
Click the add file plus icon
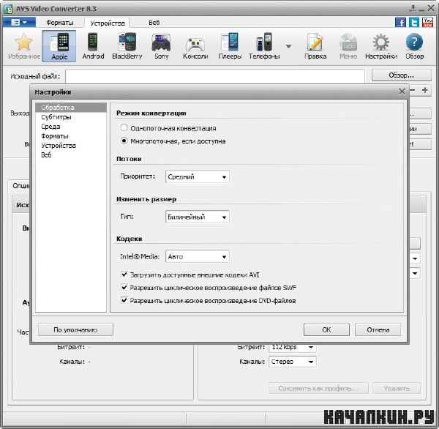(x=424, y=90)
